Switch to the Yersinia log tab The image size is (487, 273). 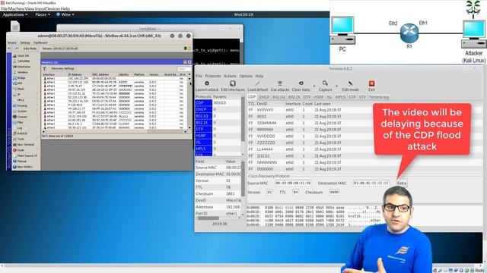coord(379,97)
